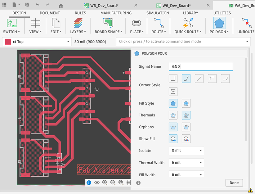255x194 pixels.
Task: Open the SIMULATION ribbon tab
Action: coord(158,13)
